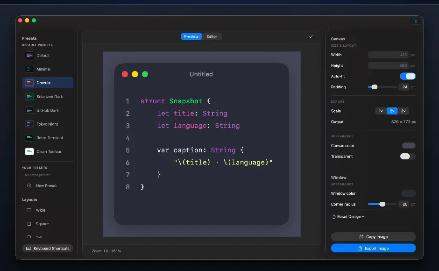Disable the Auto-fit switch
The image size is (439, 271).
point(408,76)
